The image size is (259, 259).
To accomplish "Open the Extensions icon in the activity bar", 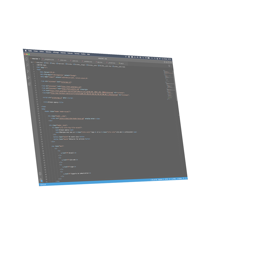I will 29,83.
